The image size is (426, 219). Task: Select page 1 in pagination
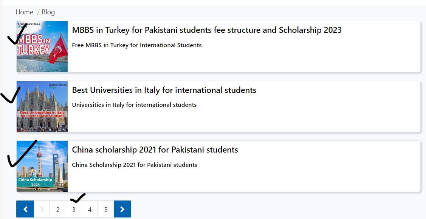pos(42,209)
